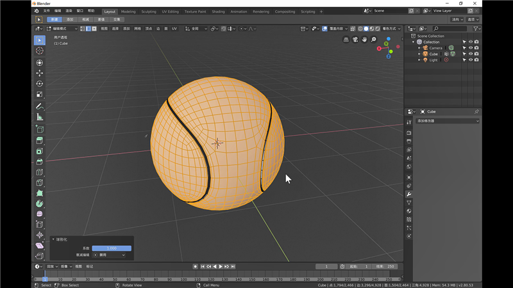
Task: Switch to orthographic/perspective grid icon
Action: point(346,40)
